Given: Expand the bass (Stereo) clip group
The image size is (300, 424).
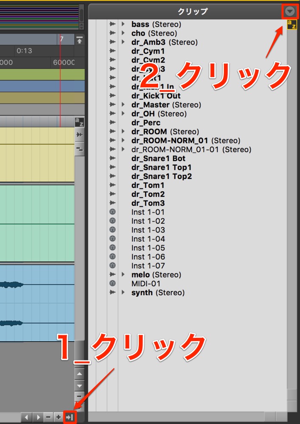Looking at the screenshot, I should tap(123, 24).
